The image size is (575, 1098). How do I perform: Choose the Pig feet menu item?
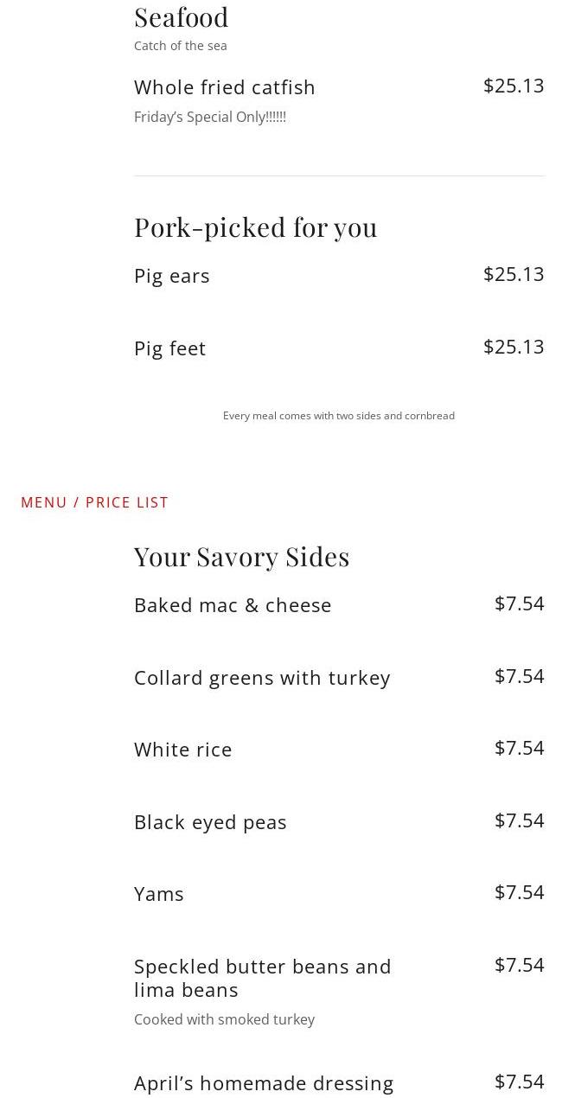[170, 348]
